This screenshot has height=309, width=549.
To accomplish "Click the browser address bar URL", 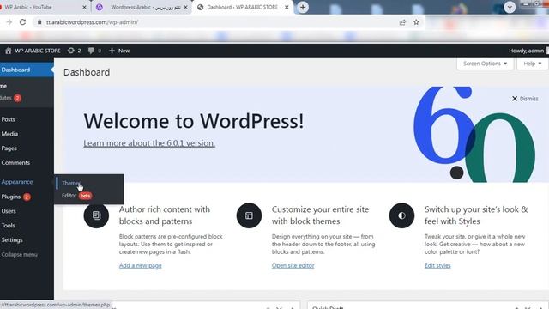I will 92,22.
